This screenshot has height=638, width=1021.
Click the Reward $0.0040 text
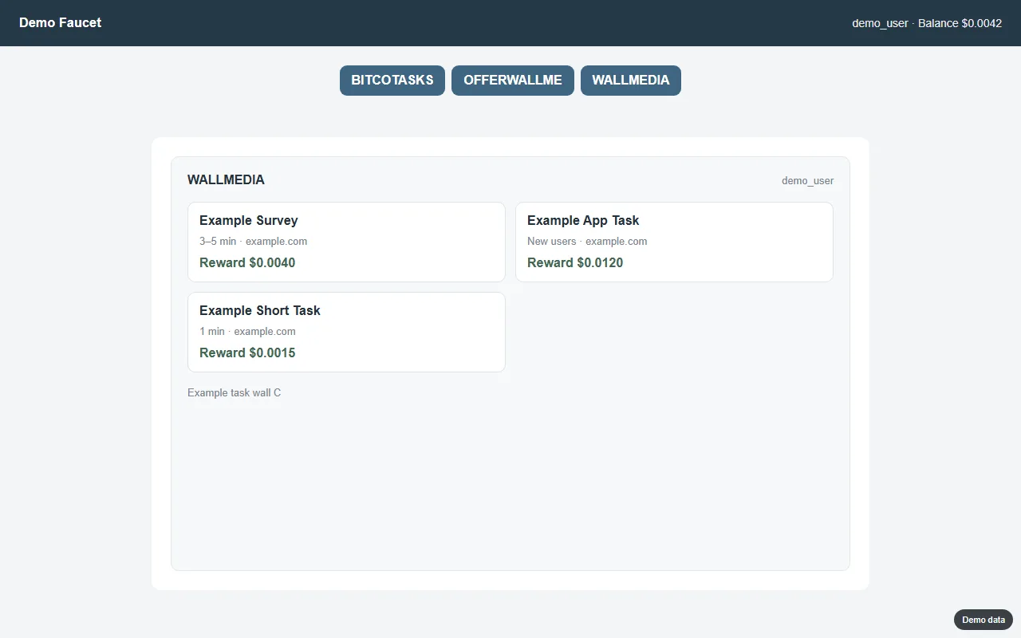(247, 263)
